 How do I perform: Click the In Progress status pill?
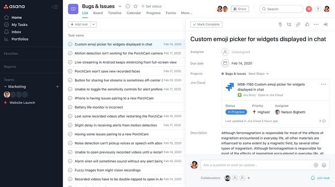pyautogui.click(x=236, y=112)
